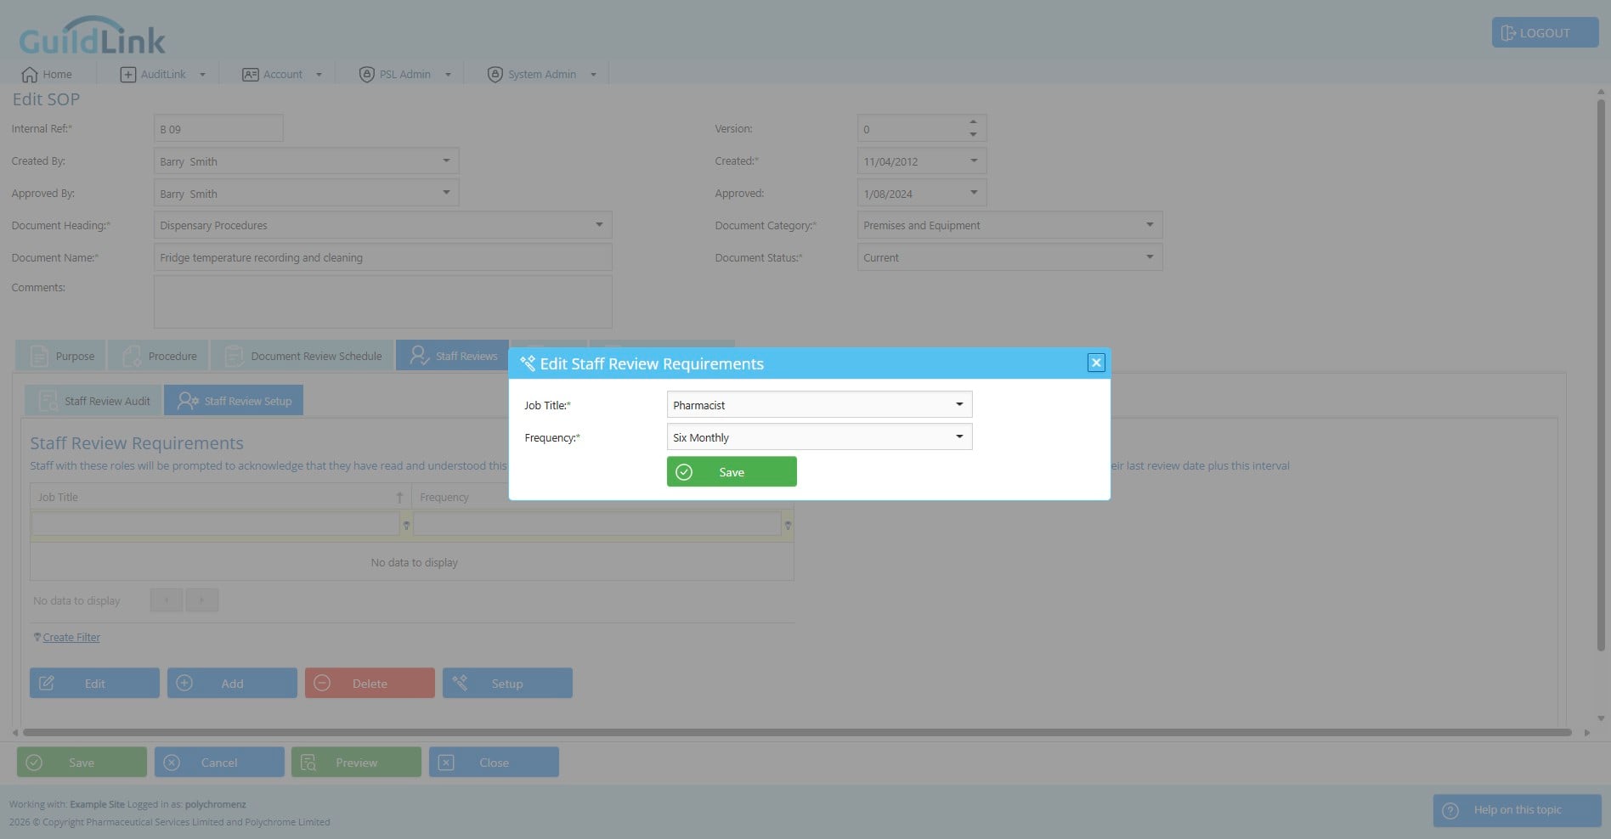Click the horizontal scrollbar at page bottom
The width and height of the screenshot is (1611, 839).
(797, 732)
